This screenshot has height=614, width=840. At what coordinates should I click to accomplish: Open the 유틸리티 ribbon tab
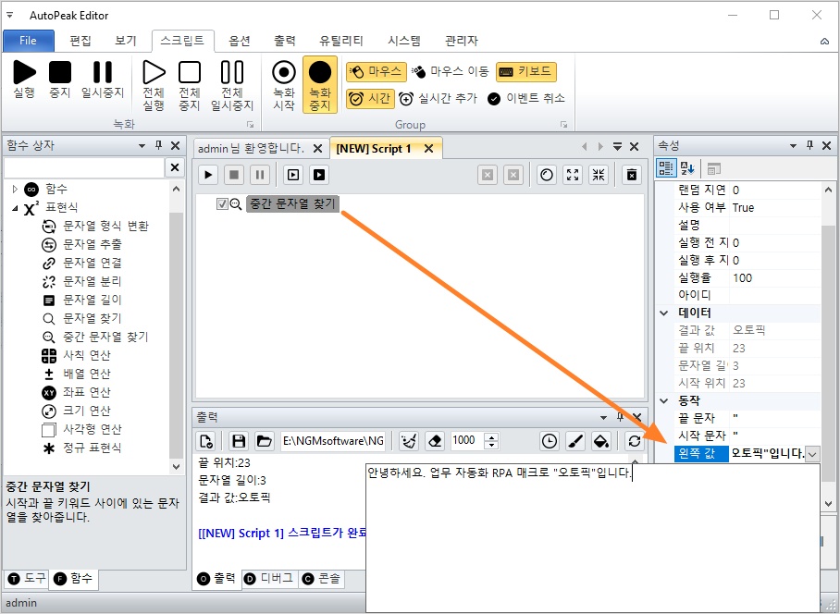(341, 41)
